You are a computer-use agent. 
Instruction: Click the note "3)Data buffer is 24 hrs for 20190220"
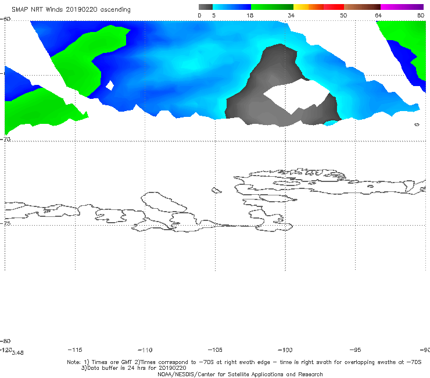(134, 368)
